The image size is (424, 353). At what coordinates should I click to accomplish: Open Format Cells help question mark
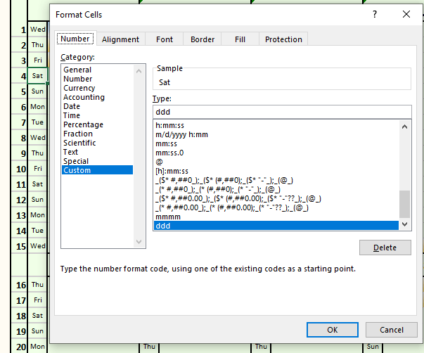click(375, 14)
